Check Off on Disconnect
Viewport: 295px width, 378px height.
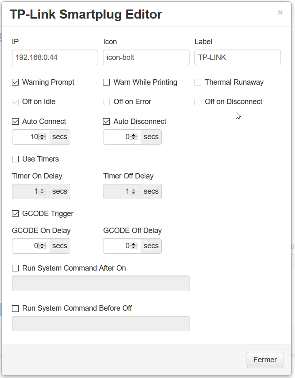pyautogui.click(x=198, y=102)
